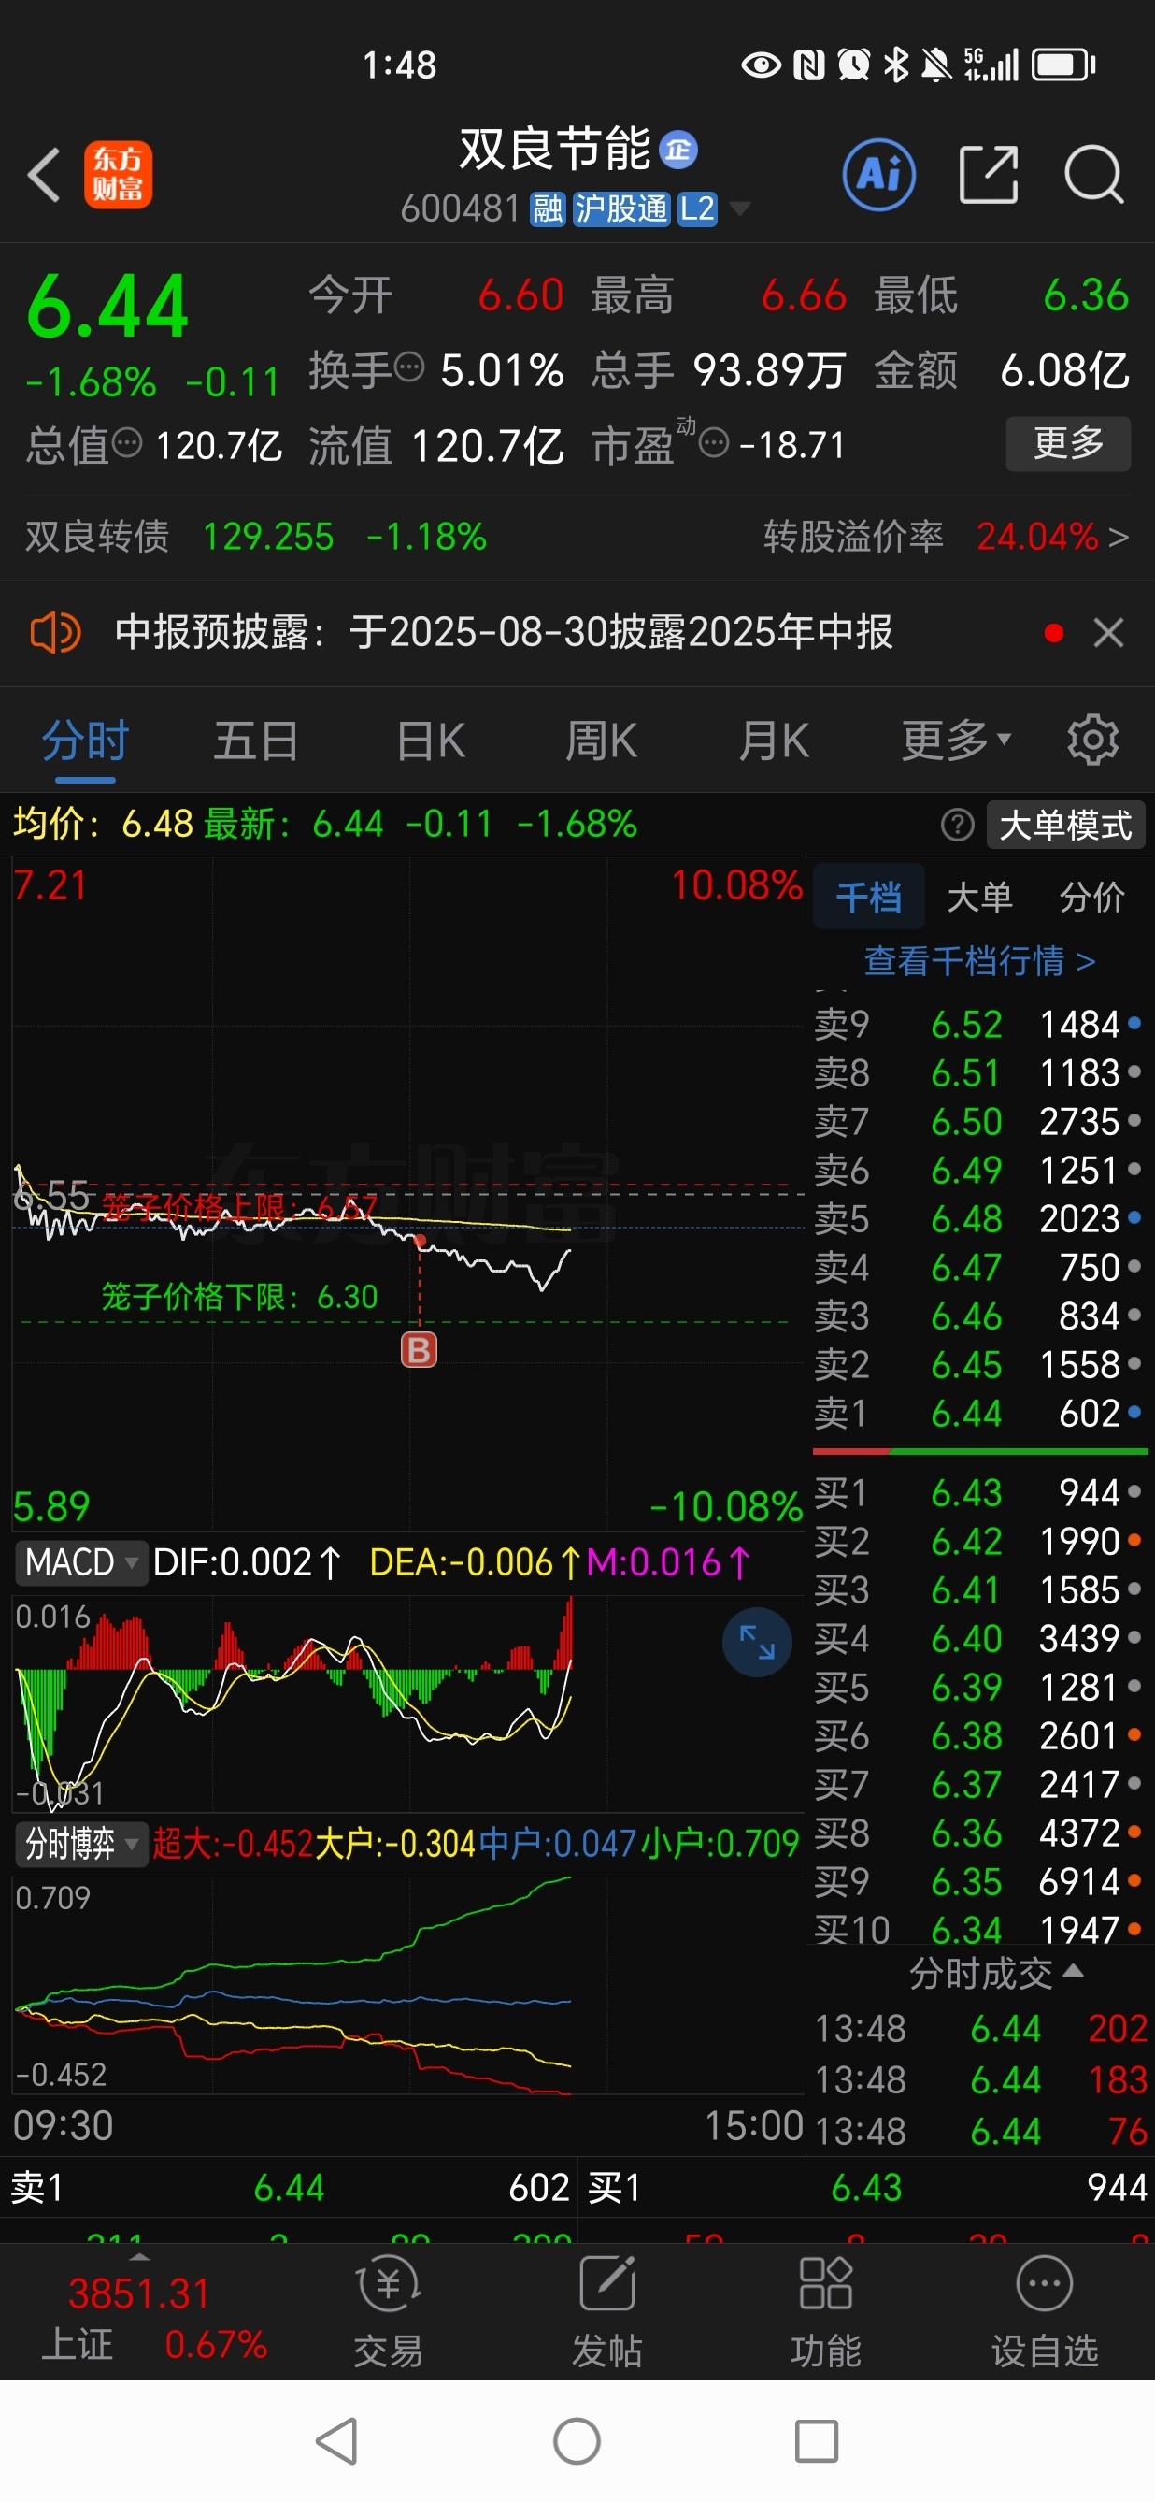Tap the B buy marker on chart
Screen dimensions: 1155x2502
[420, 1349]
